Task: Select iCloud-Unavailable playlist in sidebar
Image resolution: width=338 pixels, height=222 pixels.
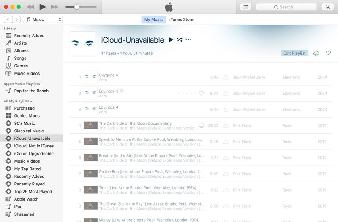Action: pos(32,139)
